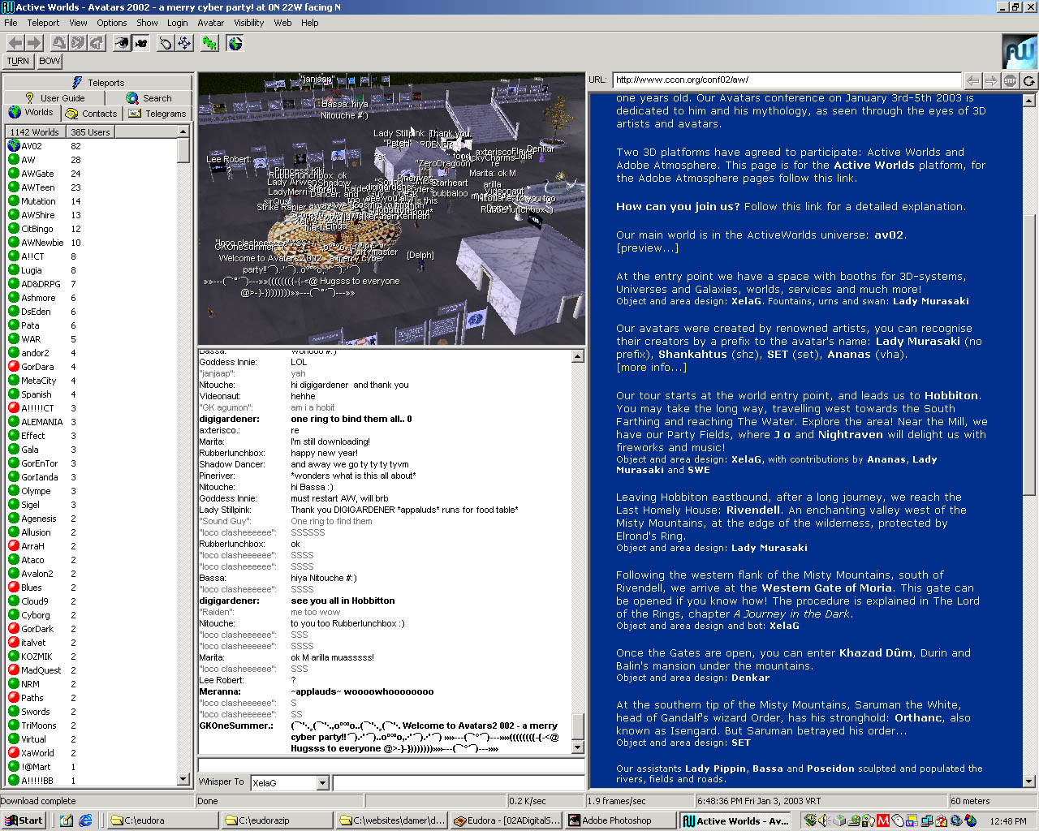Sort list by 385 Users column
The height and width of the screenshot is (831, 1039).
click(x=90, y=132)
